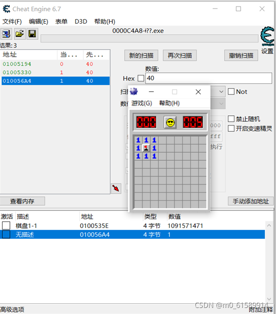Click address list scrollbar up arrow

tap(269, 226)
